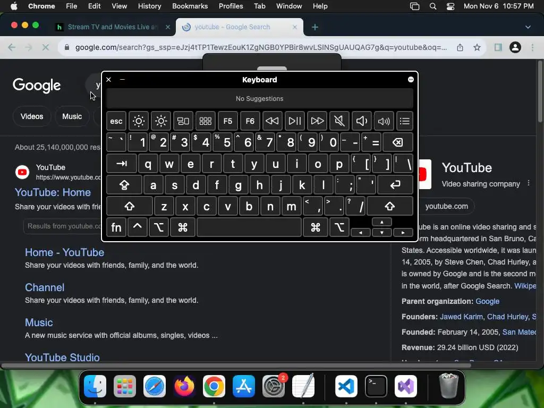Open Spotlight search in the menu bar
The height and width of the screenshot is (408, 544).
pyautogui.click(x=432, y=6)
